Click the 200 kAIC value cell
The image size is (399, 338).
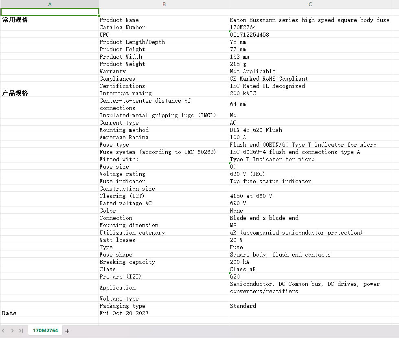310,93
